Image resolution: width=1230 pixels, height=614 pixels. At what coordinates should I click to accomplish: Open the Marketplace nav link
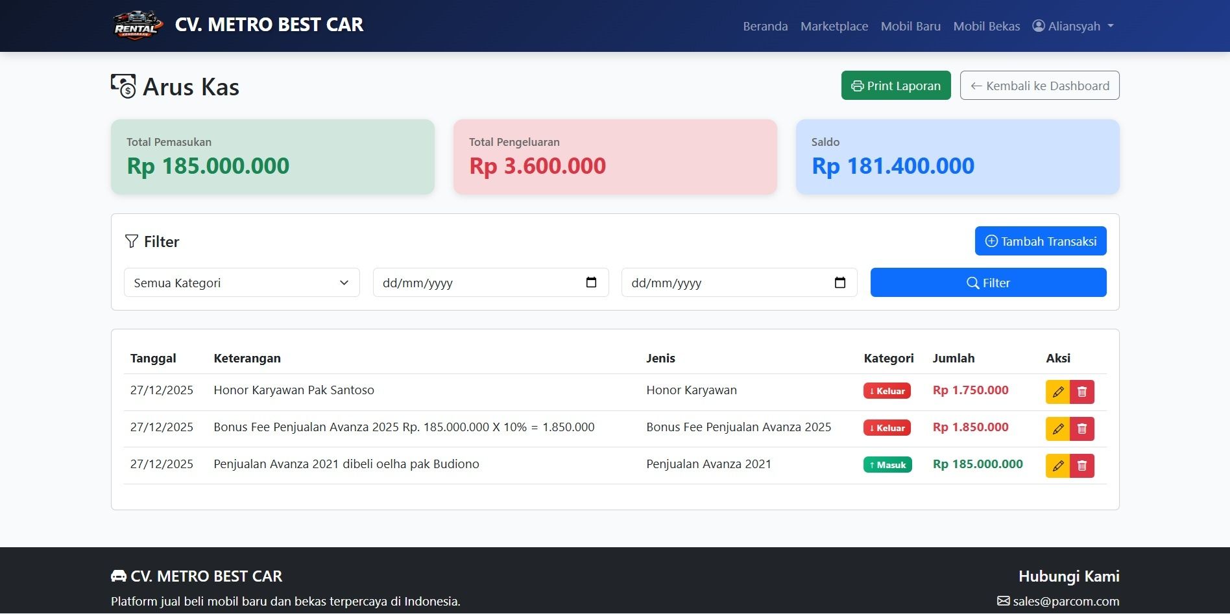click(834, 26)
